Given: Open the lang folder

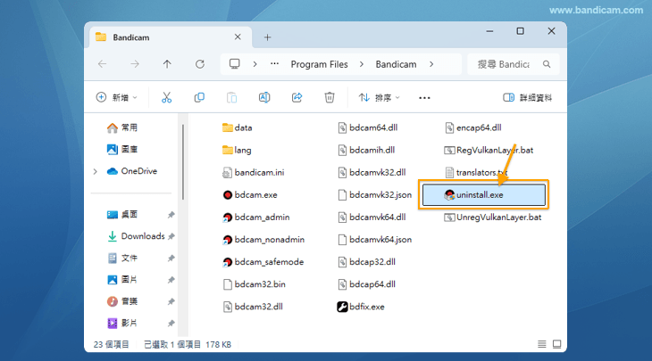Looking at the screenshot, I should tap(237, 151).
